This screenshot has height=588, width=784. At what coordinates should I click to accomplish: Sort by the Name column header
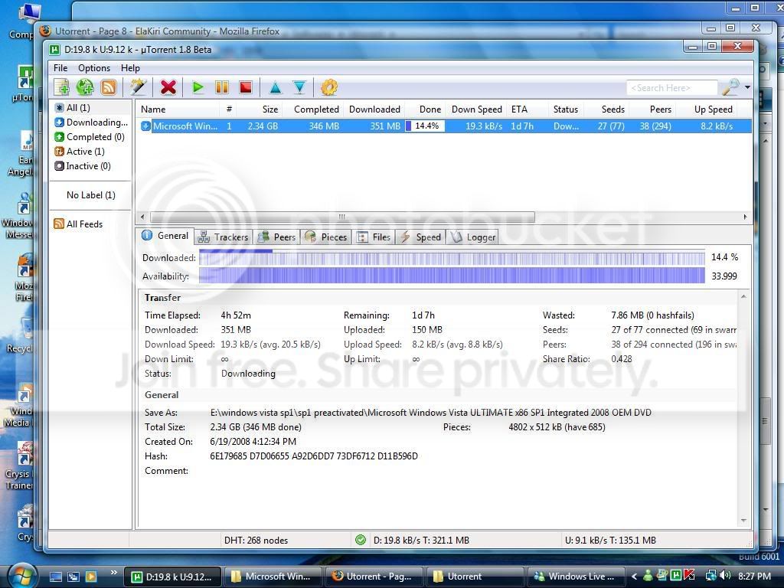tap(178, 109)
